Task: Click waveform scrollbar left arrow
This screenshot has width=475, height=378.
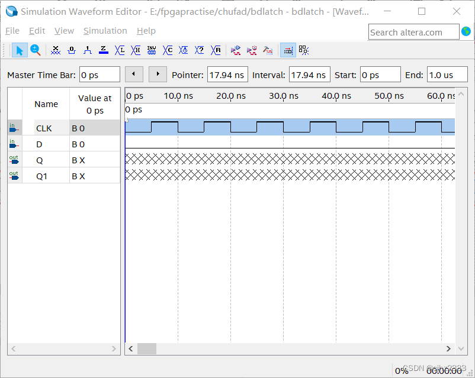Action: [x=130, y=348]
